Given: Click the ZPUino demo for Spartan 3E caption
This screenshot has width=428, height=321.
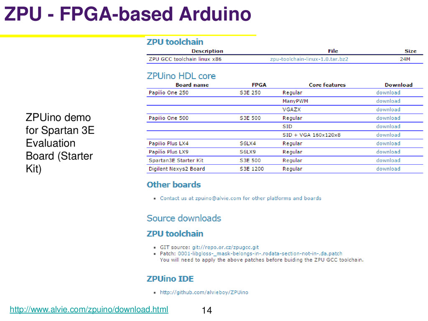Looking at the screenshot, I should 60,143.
